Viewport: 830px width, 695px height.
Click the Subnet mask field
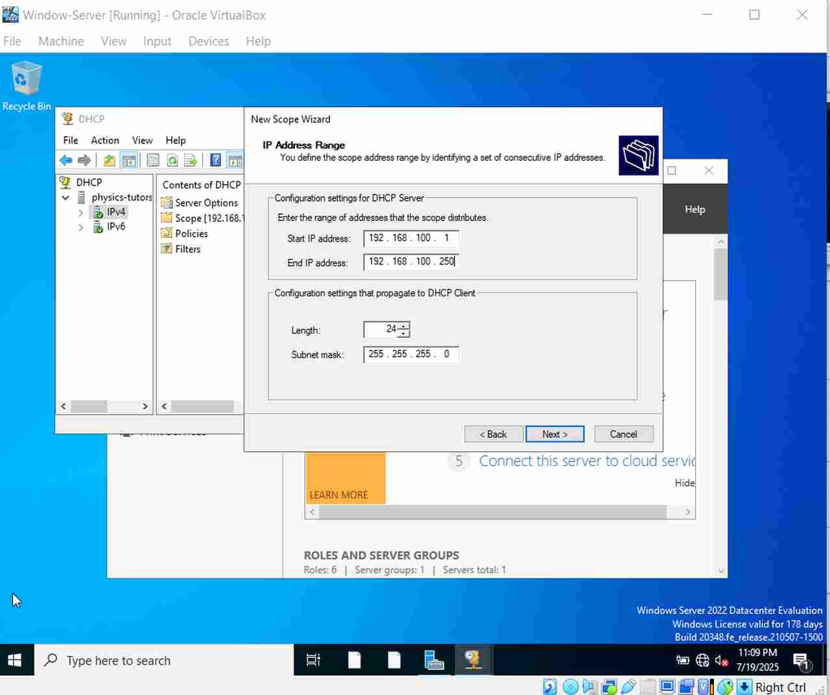(x=411, y=354)
